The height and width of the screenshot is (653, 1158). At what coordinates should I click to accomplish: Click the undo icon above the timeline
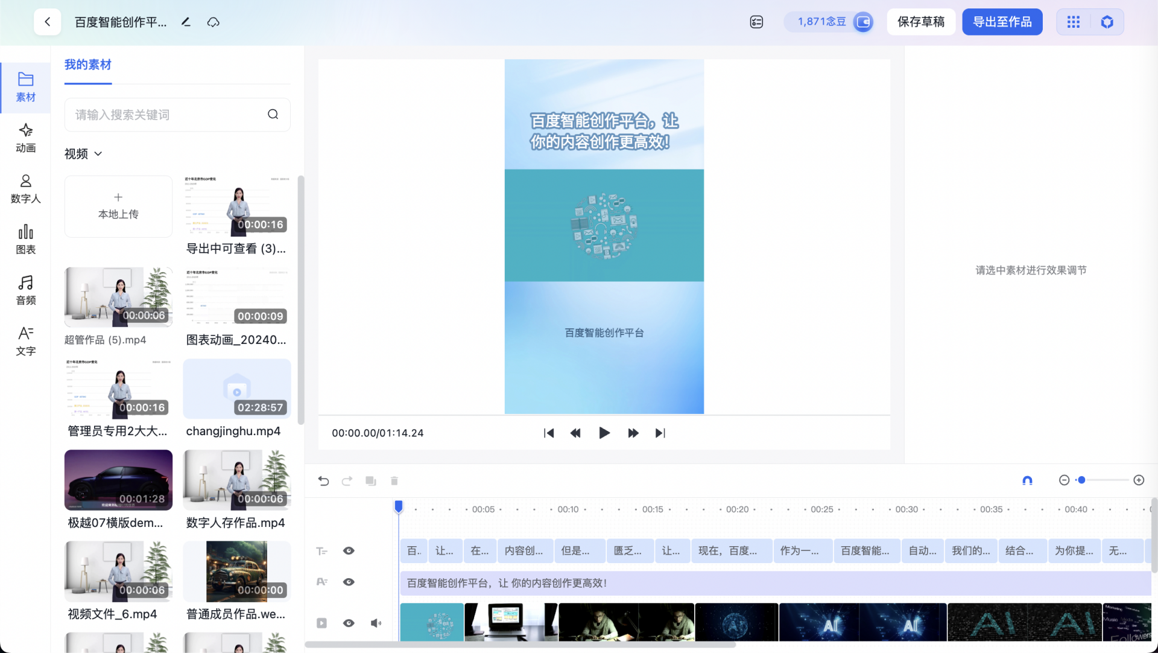(323, 481)
